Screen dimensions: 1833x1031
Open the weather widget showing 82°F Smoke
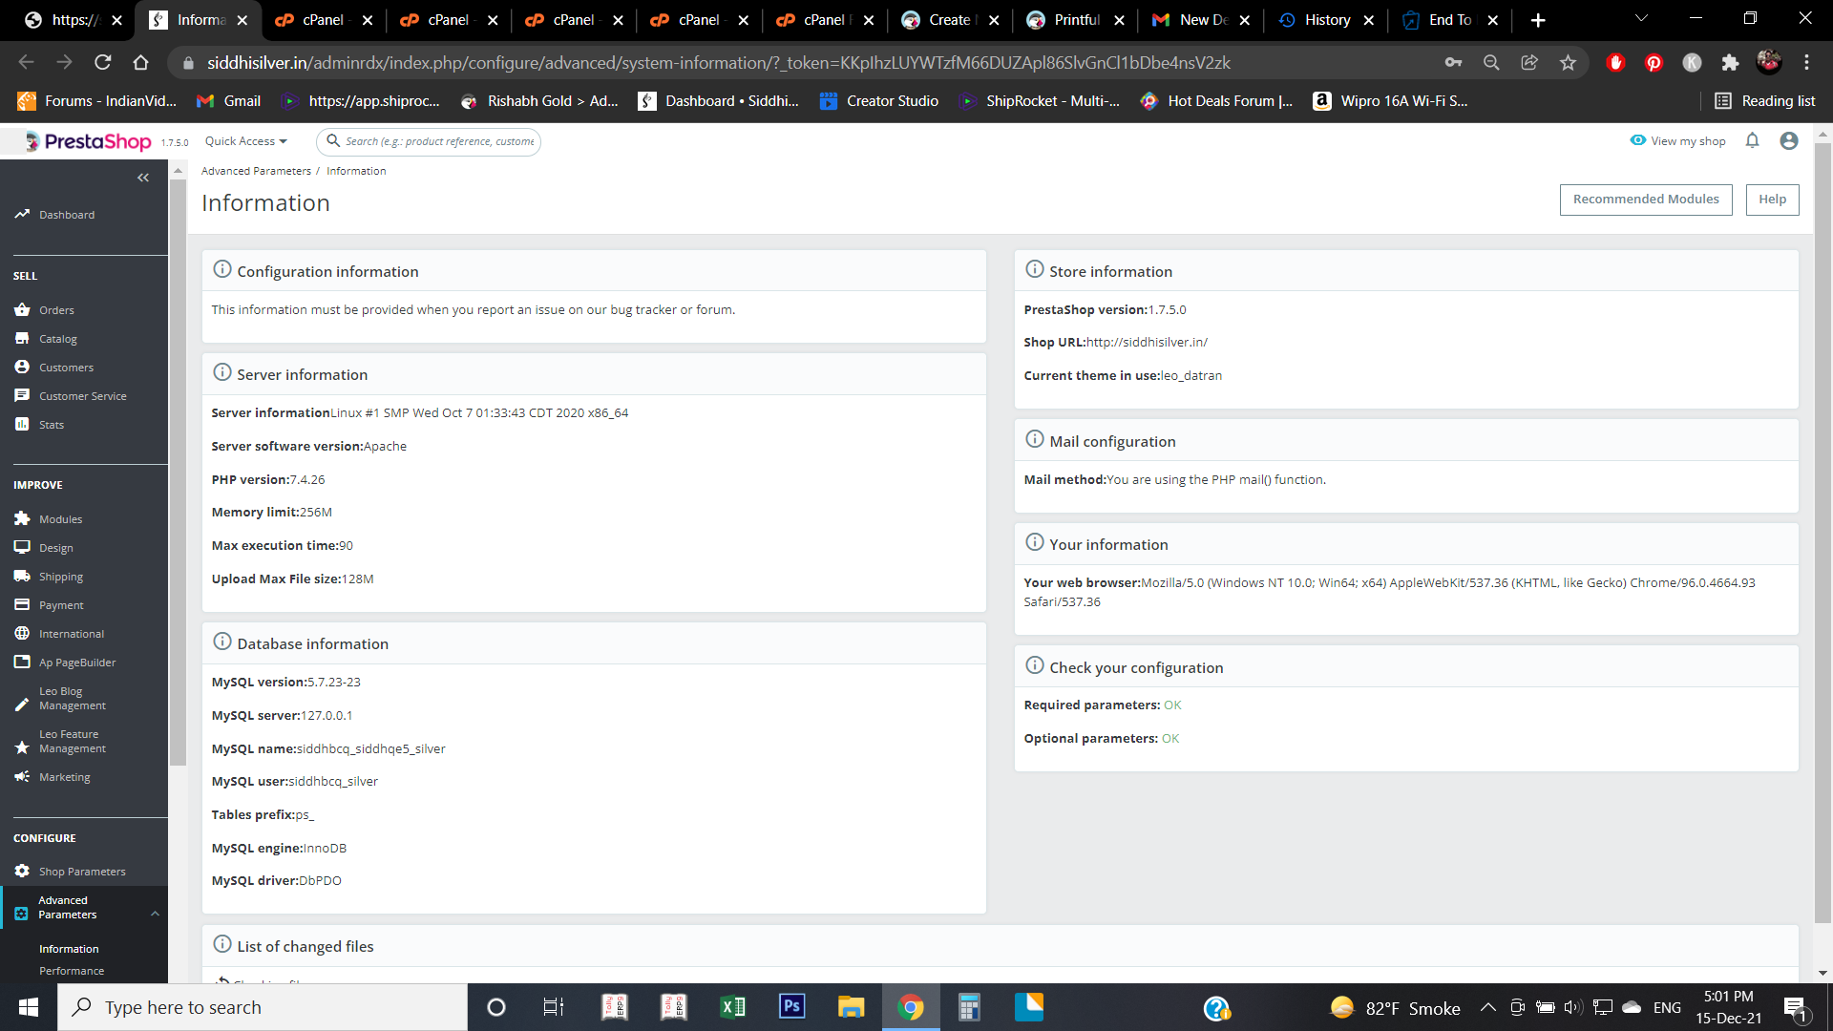(1396, 1008)
